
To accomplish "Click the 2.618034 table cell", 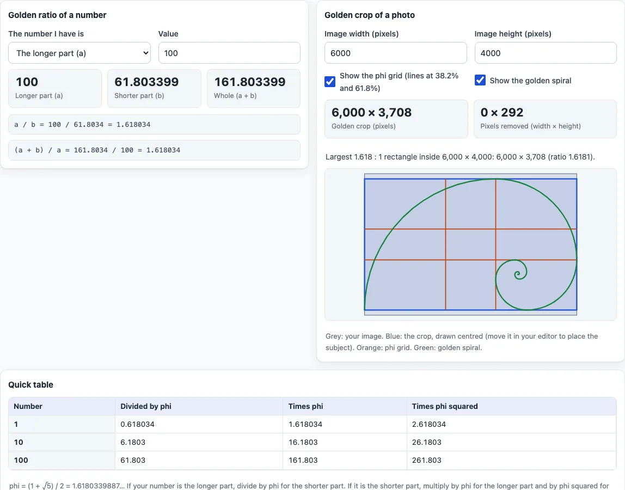I will pos(511,424).
